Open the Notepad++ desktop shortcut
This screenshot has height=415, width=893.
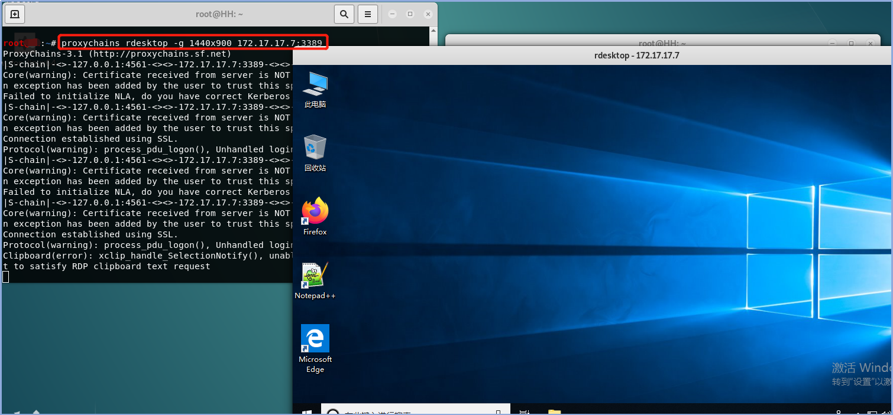[x=315, y=281]
